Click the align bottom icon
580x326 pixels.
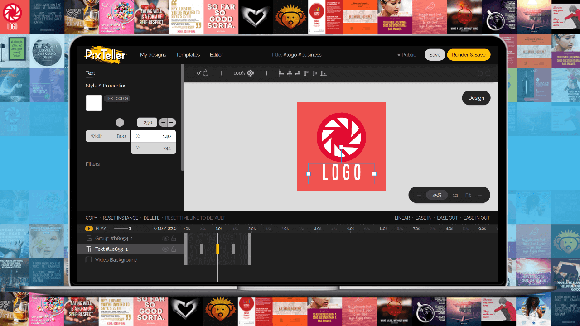[322, 73]
